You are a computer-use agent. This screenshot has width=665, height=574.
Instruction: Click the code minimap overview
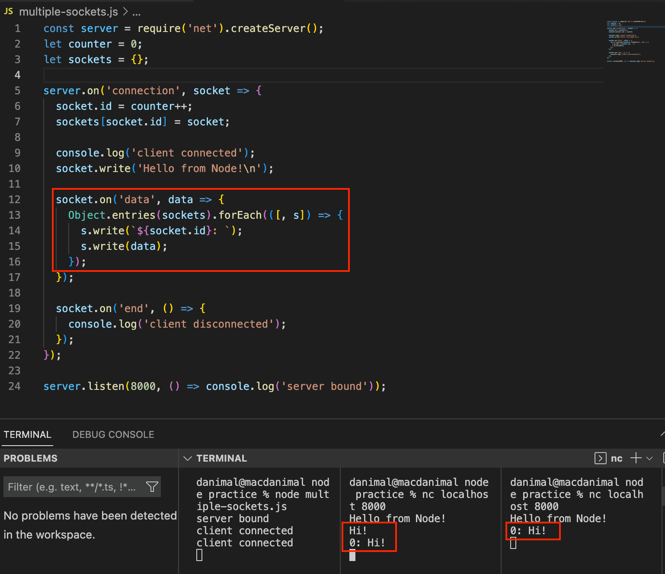click(x=631, y=41)
